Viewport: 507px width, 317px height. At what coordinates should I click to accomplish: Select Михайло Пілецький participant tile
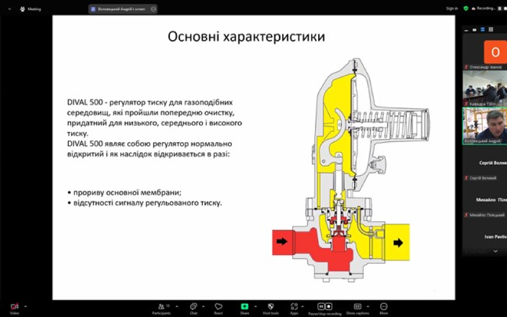point(485,200)
